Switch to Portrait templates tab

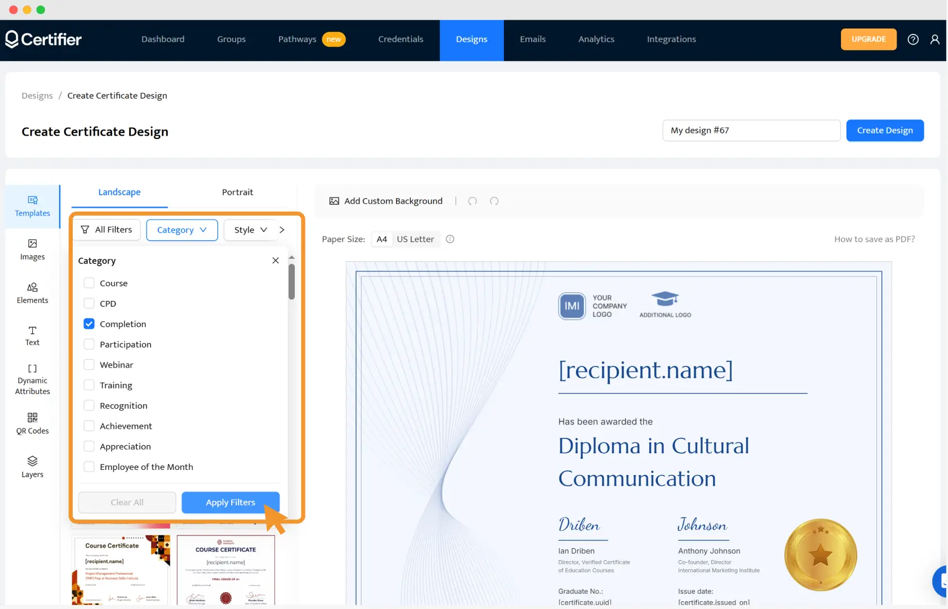[x=237, y=192]
